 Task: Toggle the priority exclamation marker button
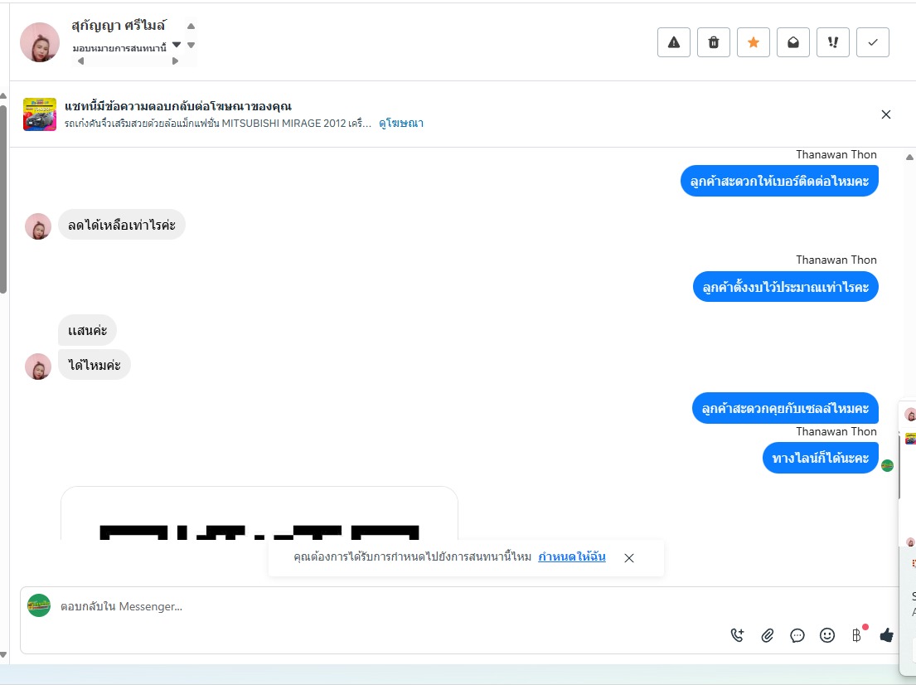tap(832, 42)
